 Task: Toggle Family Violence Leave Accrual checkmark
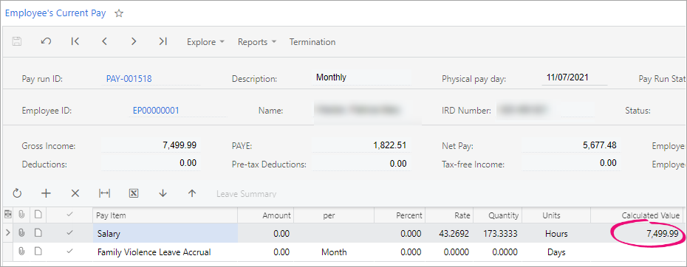tap(69, 252)
